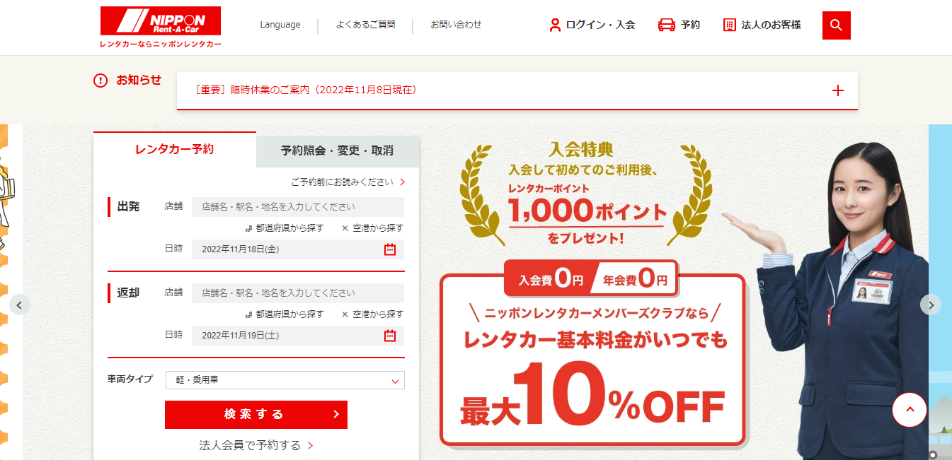Click the departure store name input field
Image resolution: width=952 pixels, height=460 pixels.
[297, 207]
